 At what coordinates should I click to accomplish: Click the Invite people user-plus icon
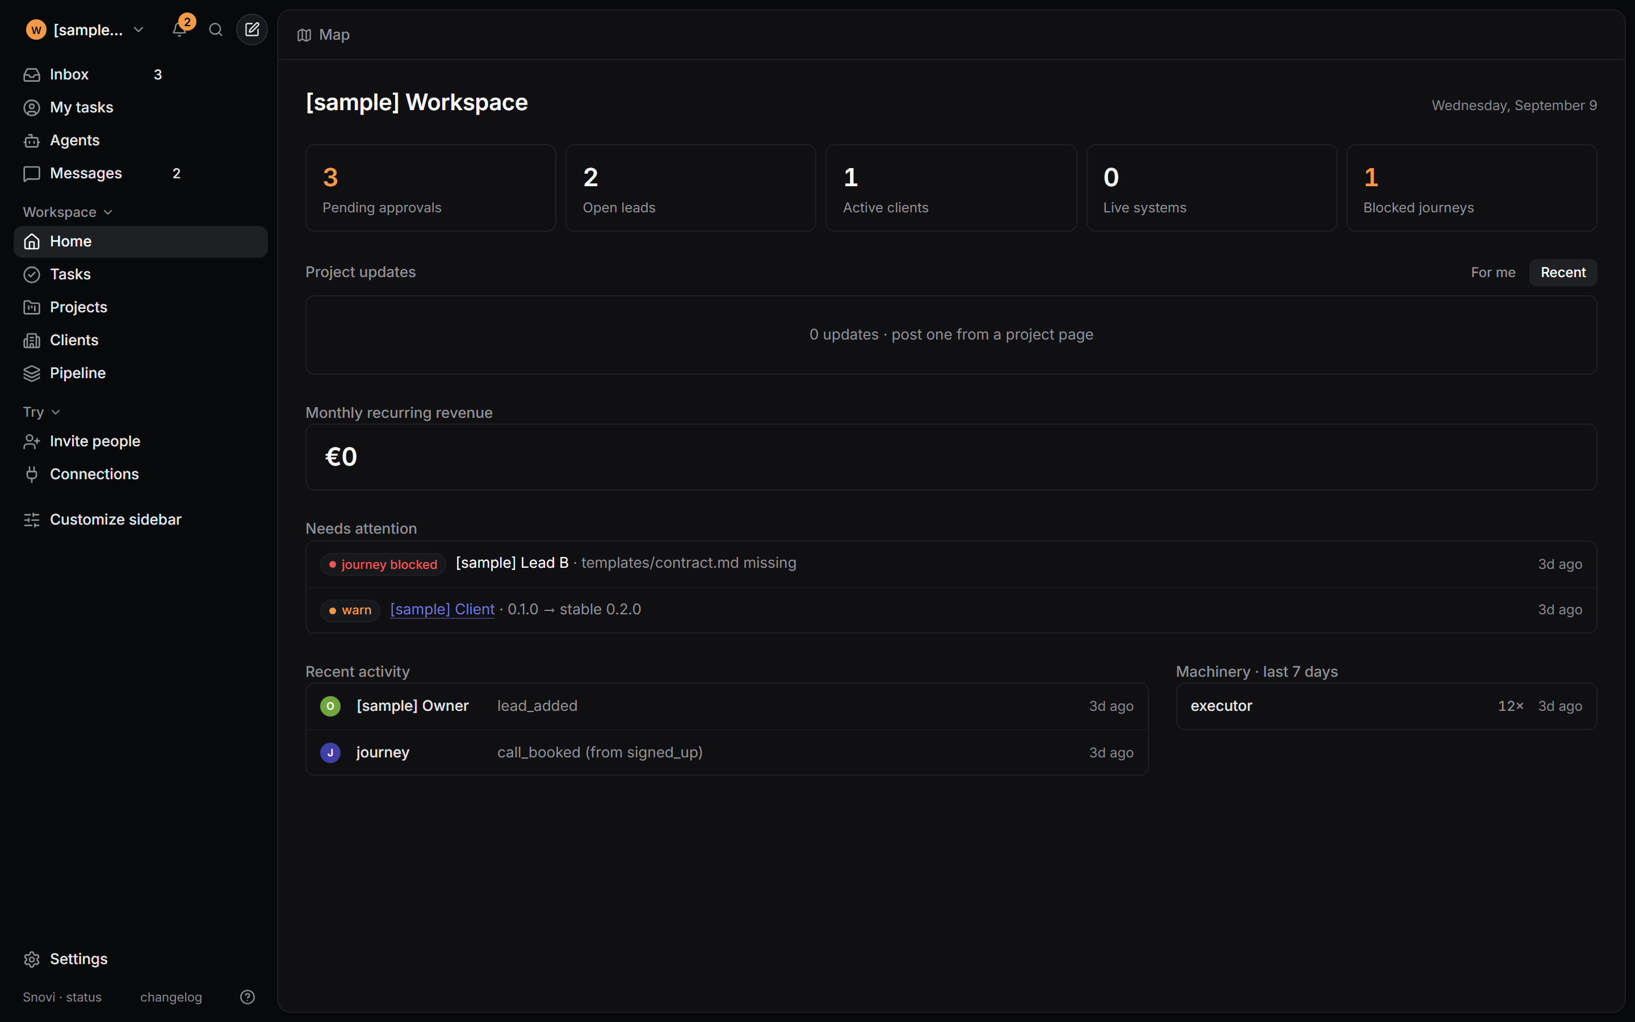pos(32,441)
